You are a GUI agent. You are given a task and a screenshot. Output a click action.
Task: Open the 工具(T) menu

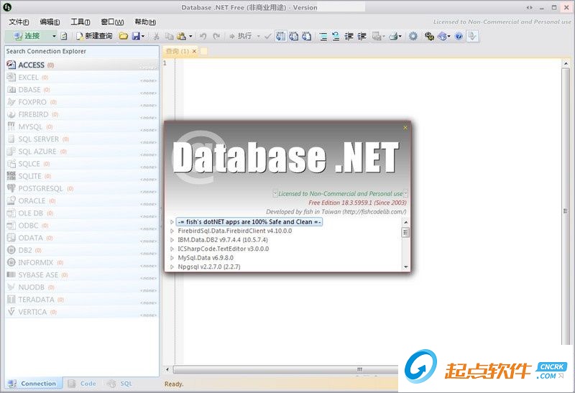80,22
